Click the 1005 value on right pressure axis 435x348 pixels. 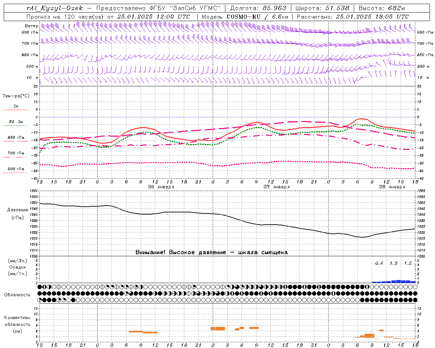click(421, 256)
